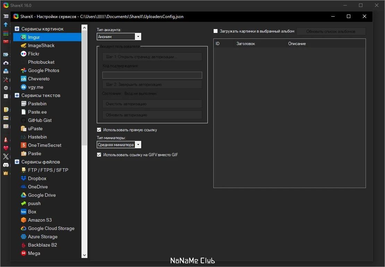Image resolution: width=385 pixels, height=267 pixels.
Task: Select OneTimeSecret in services list
Action: click(45, 145)
